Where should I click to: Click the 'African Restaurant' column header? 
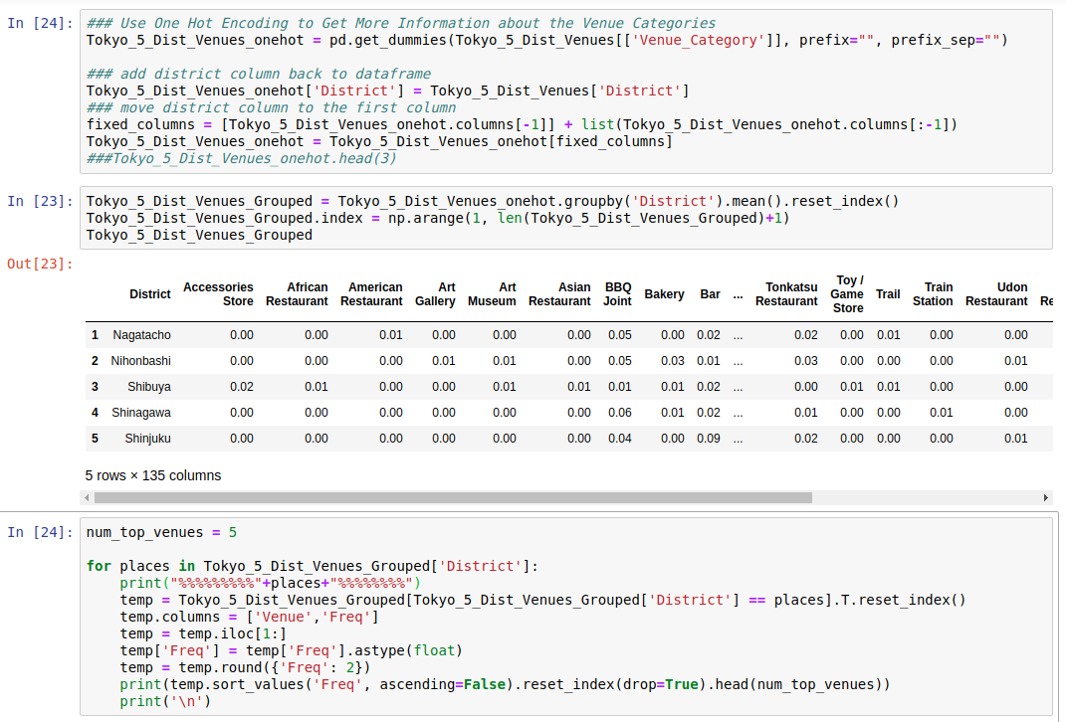pyautogui.click(x=297, y=294)
